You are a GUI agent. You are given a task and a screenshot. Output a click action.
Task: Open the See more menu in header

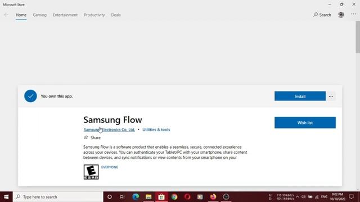tap(354, 15)
